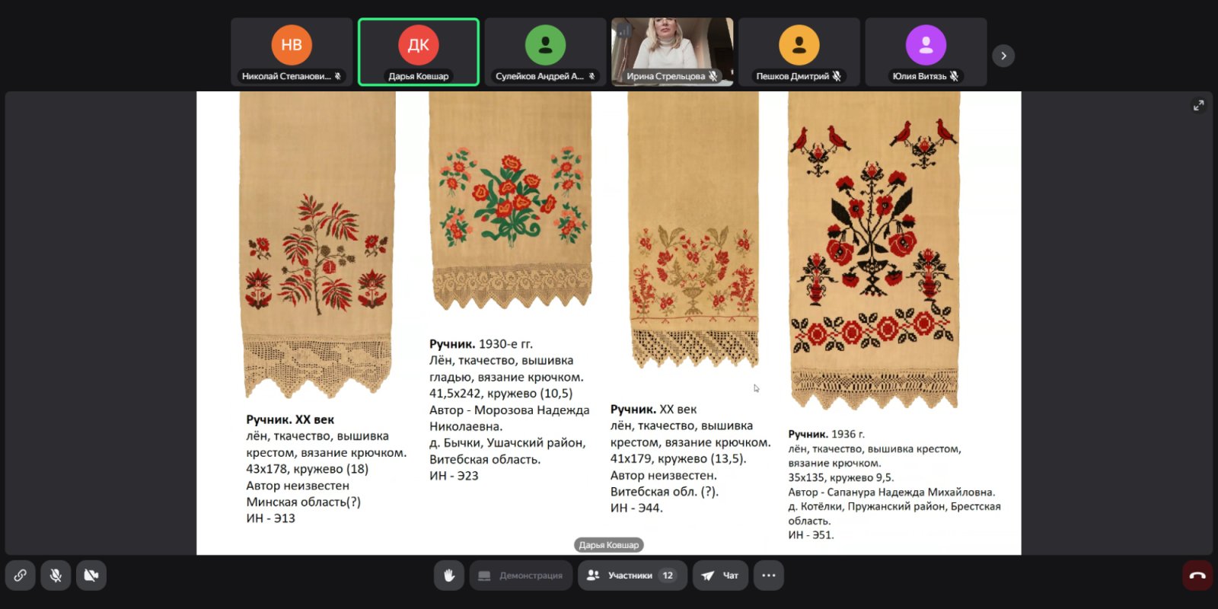
Task: Copy the meeting link with the link icon
Action: click(21, 576)
